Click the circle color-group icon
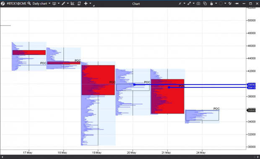This screenshot has width=260, height=159. point(221,3)
